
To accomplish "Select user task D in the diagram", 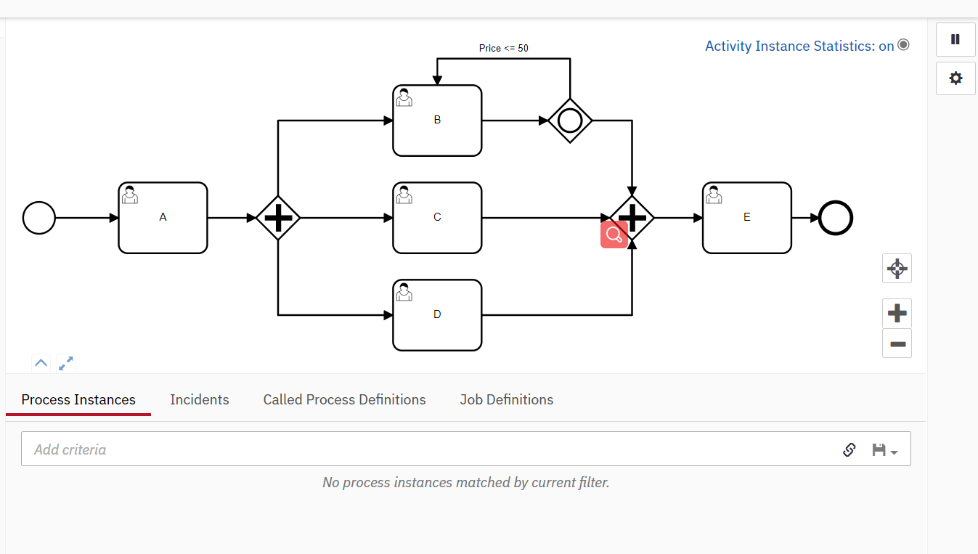I will tap(436, 314).
